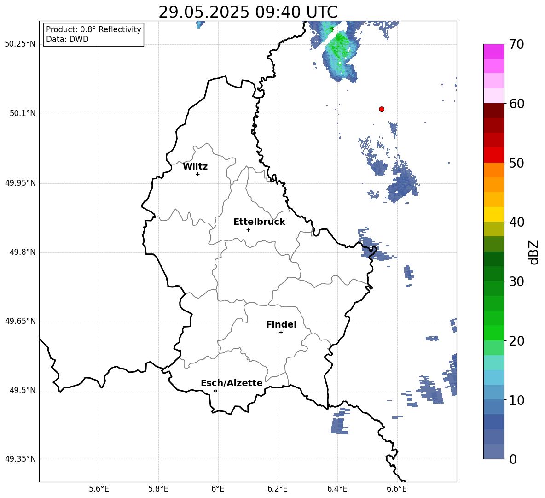Click the 10 value on the colorbar
Viewport: 545px width, 498px height.
click(x=516, y=400)
